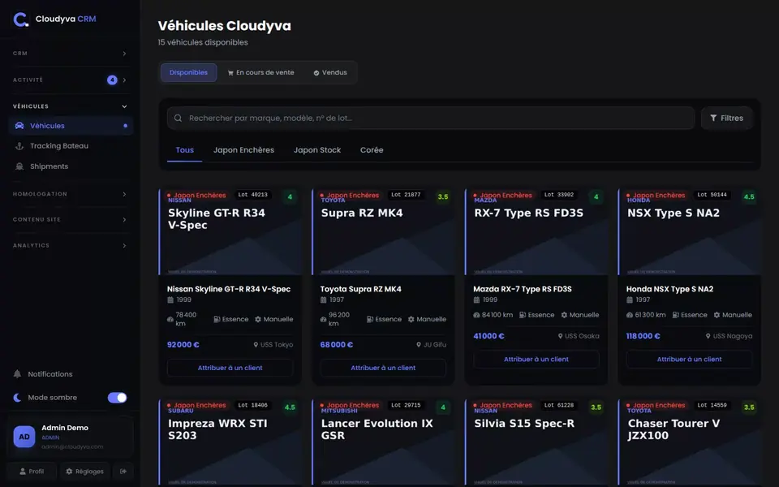Click the anchor icon for Tracking Bateau
The height and width of the screenshot is (487, 779).
(19, 146)
